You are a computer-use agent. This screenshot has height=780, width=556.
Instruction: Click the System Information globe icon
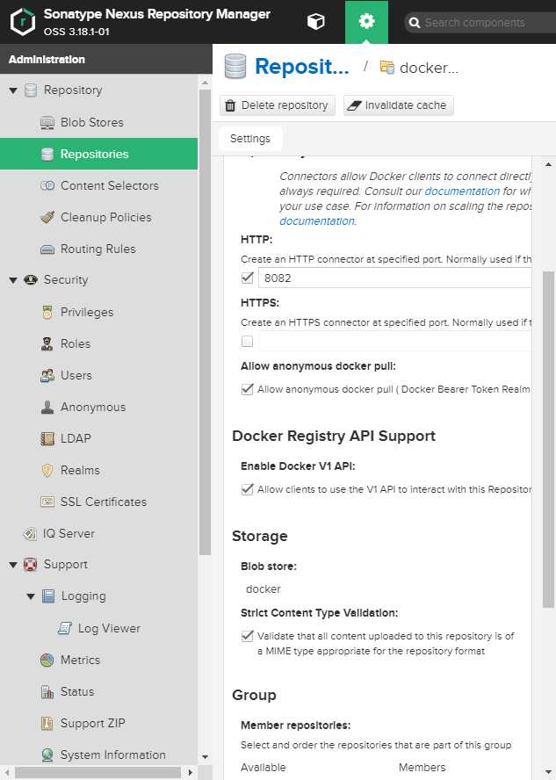click(x=47, y=755)
